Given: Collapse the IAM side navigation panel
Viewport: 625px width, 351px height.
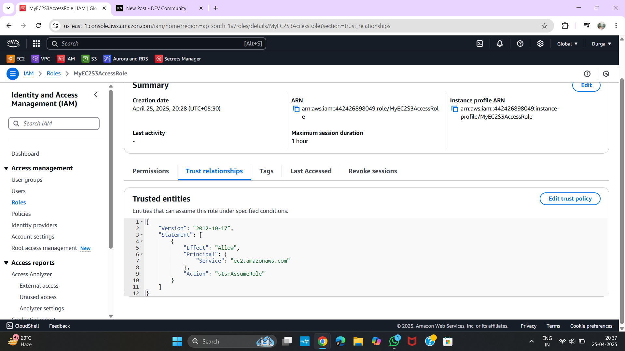Looking at the screenshot, I should 96,95.
